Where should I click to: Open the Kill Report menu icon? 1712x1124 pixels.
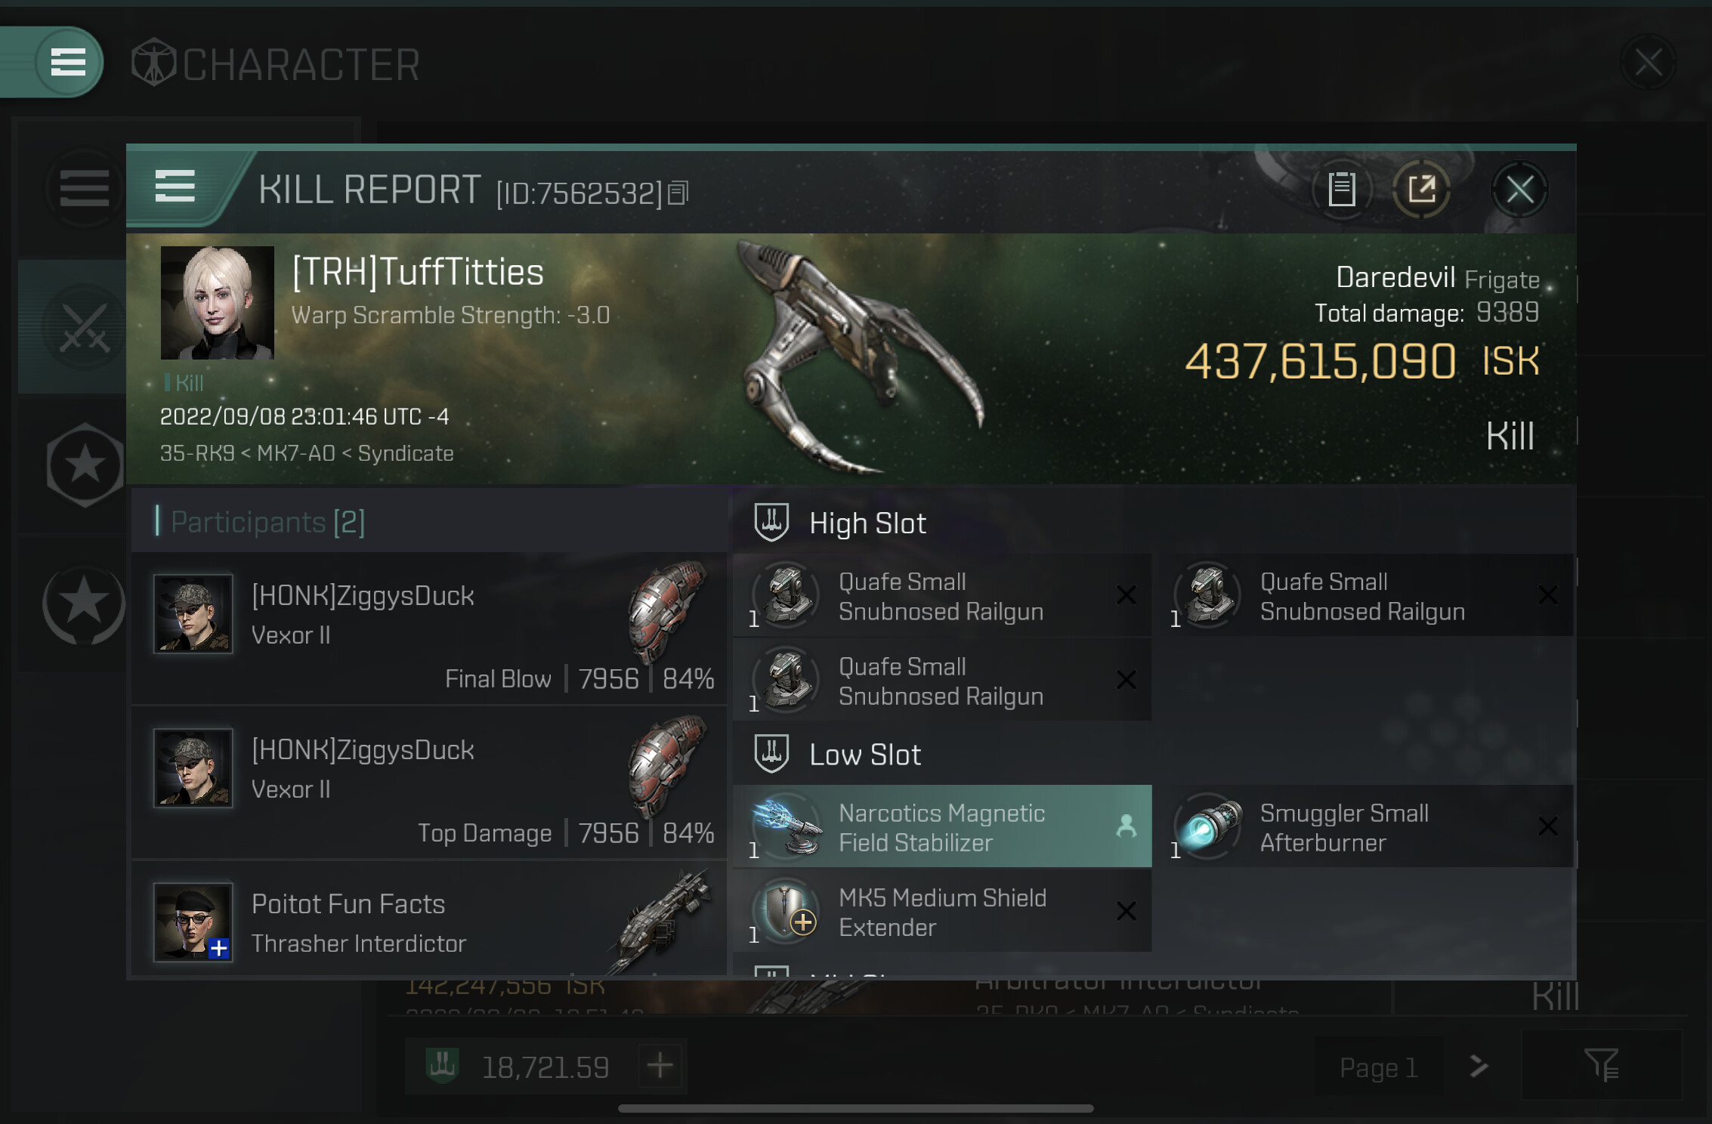[x=175, y=187]
